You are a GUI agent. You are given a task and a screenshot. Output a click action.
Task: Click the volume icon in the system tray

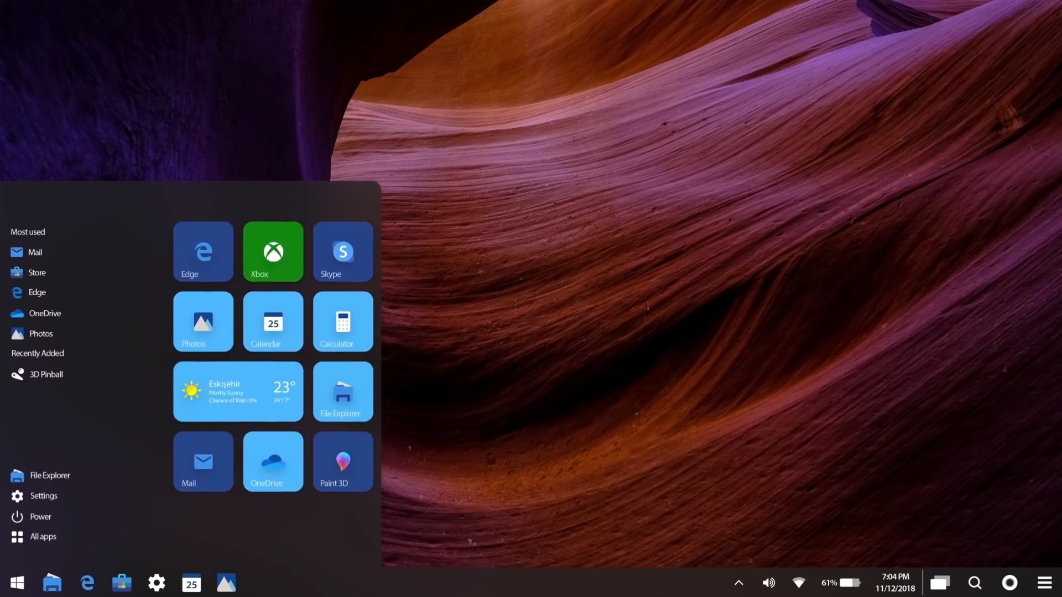769,583
